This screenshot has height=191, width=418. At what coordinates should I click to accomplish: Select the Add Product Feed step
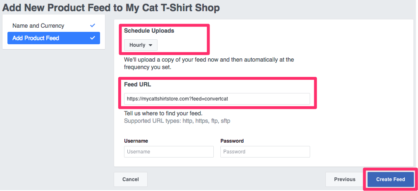36,38
